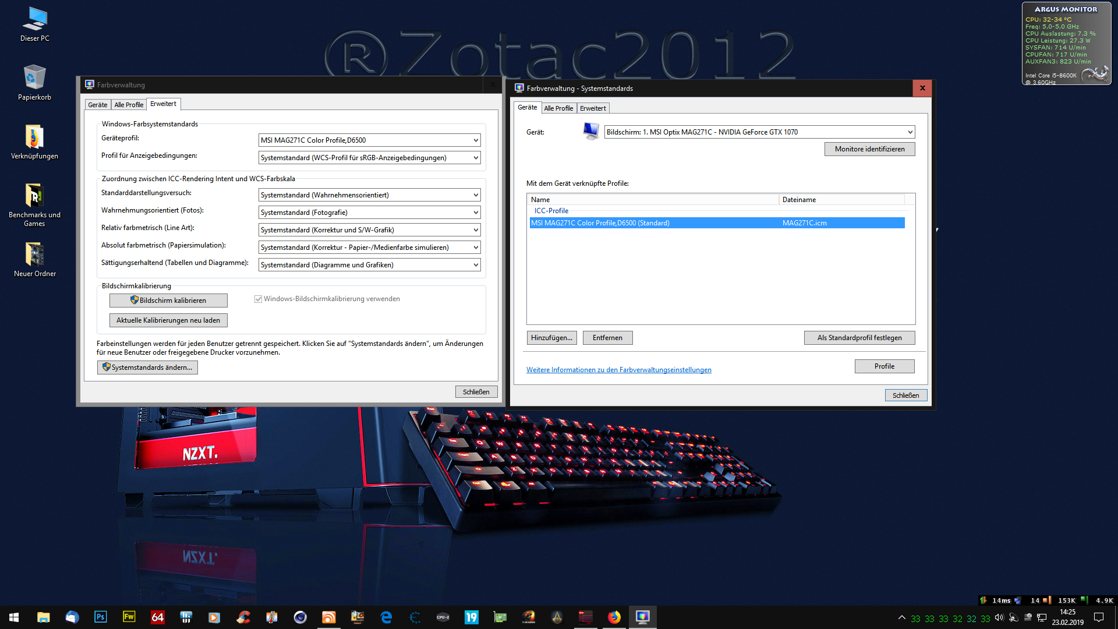This screenshot has height=629, width=1118.
Task: Click the CPU-Z taskbar icon
Action: point(443,617)
